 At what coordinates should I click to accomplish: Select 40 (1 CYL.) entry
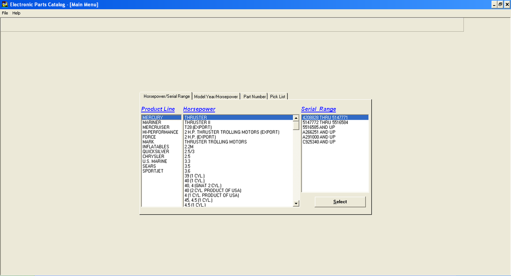238,181
